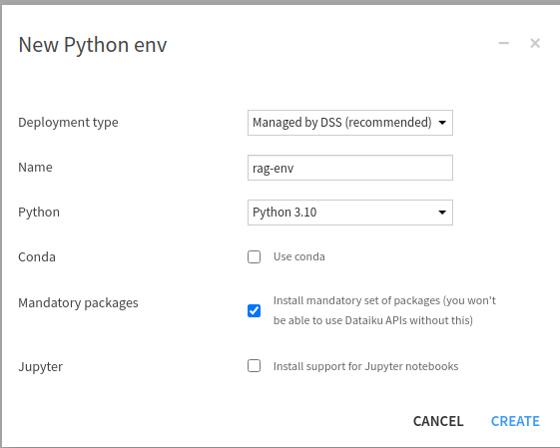560x448 pixels.
Task: Click the Use conda label text
Action: [x=299, y=256]
